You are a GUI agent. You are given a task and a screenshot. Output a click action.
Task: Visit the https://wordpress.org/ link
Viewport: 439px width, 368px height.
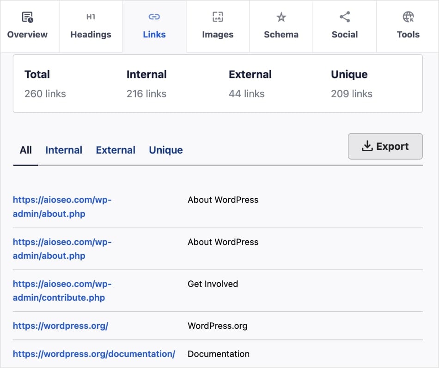click(x=61, y=326)
